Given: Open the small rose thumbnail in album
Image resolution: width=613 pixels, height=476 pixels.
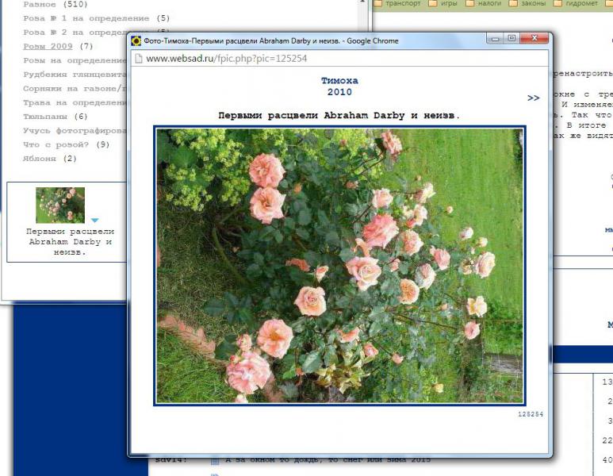Looking at the screenshot, I should click(x=60, y=205).
